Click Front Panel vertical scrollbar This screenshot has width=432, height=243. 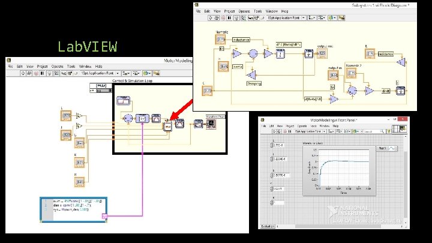click(x=406, y=179)
